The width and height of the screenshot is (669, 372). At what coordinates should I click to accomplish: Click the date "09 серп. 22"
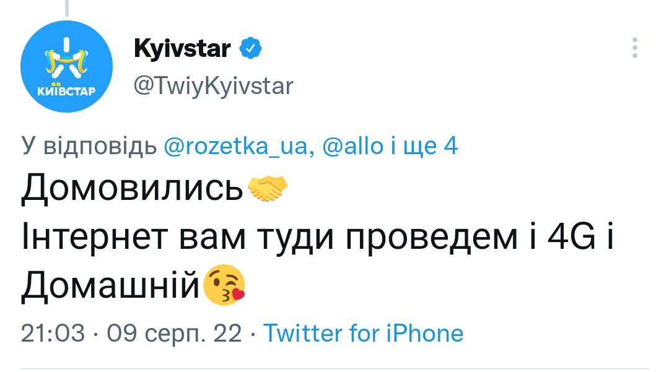point(174,334)
